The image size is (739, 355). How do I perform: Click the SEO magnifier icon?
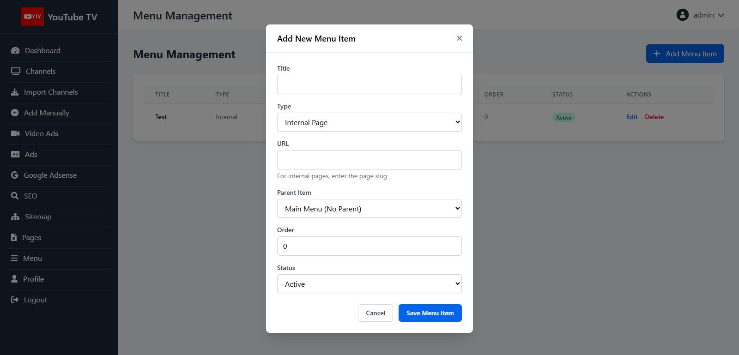pyautogui.click(x=15, y=196)
